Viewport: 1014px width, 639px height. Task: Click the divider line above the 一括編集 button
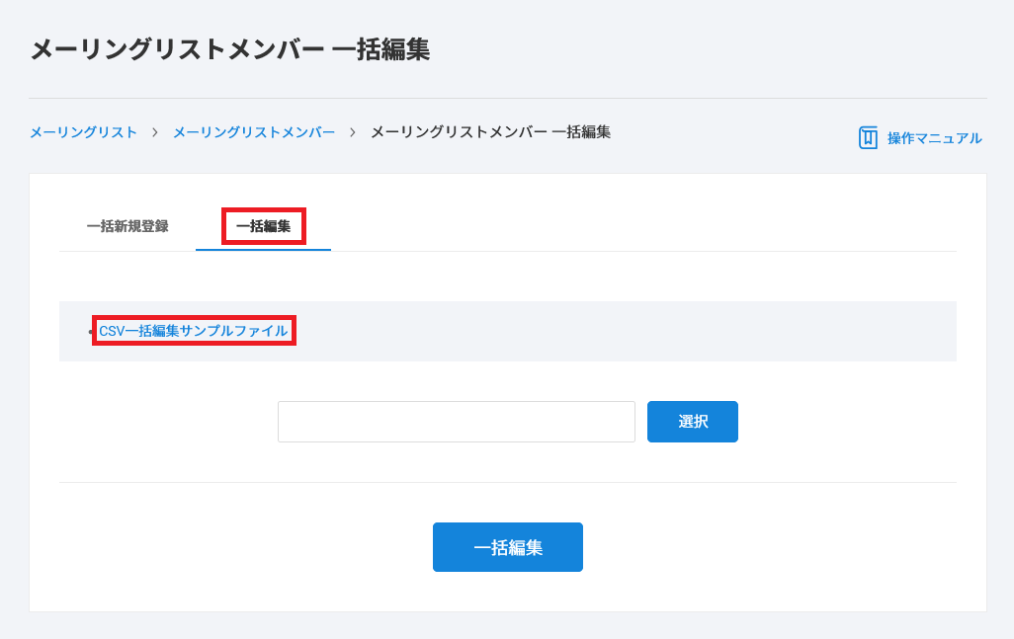coord(507,483)
